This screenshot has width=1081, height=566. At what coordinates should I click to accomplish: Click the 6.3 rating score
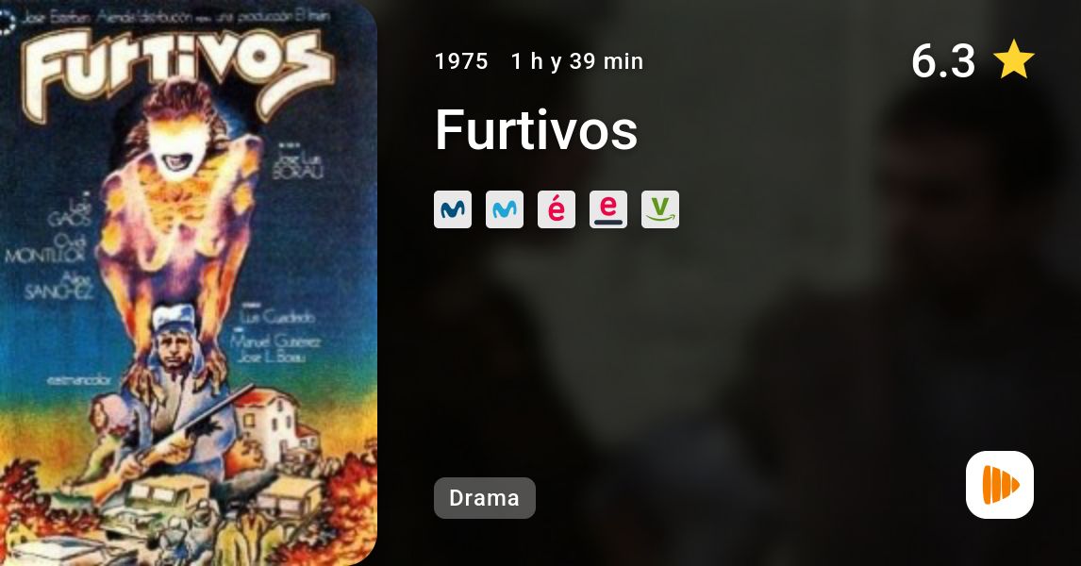tap(943, 60)
